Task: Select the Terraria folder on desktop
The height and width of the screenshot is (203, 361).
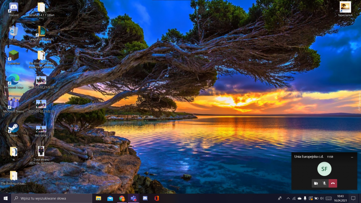Action: point(41,8)
